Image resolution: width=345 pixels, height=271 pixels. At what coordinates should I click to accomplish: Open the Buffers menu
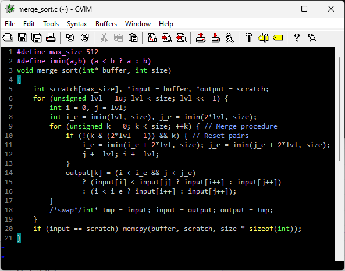click(106, 24)
